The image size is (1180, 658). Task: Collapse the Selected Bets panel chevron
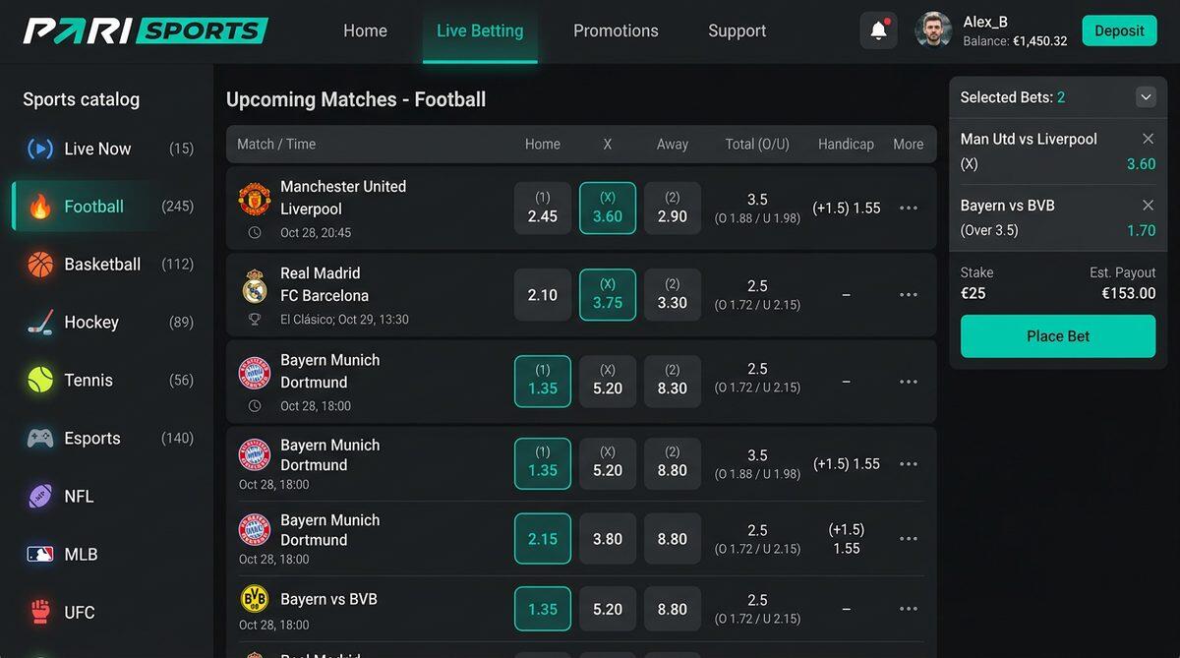click(x=1146, y=97)
